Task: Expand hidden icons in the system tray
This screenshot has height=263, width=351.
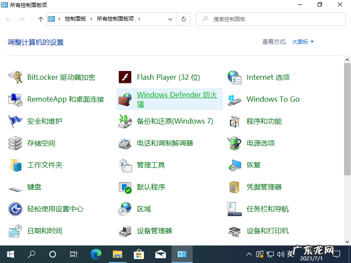Action: (249, 254)
